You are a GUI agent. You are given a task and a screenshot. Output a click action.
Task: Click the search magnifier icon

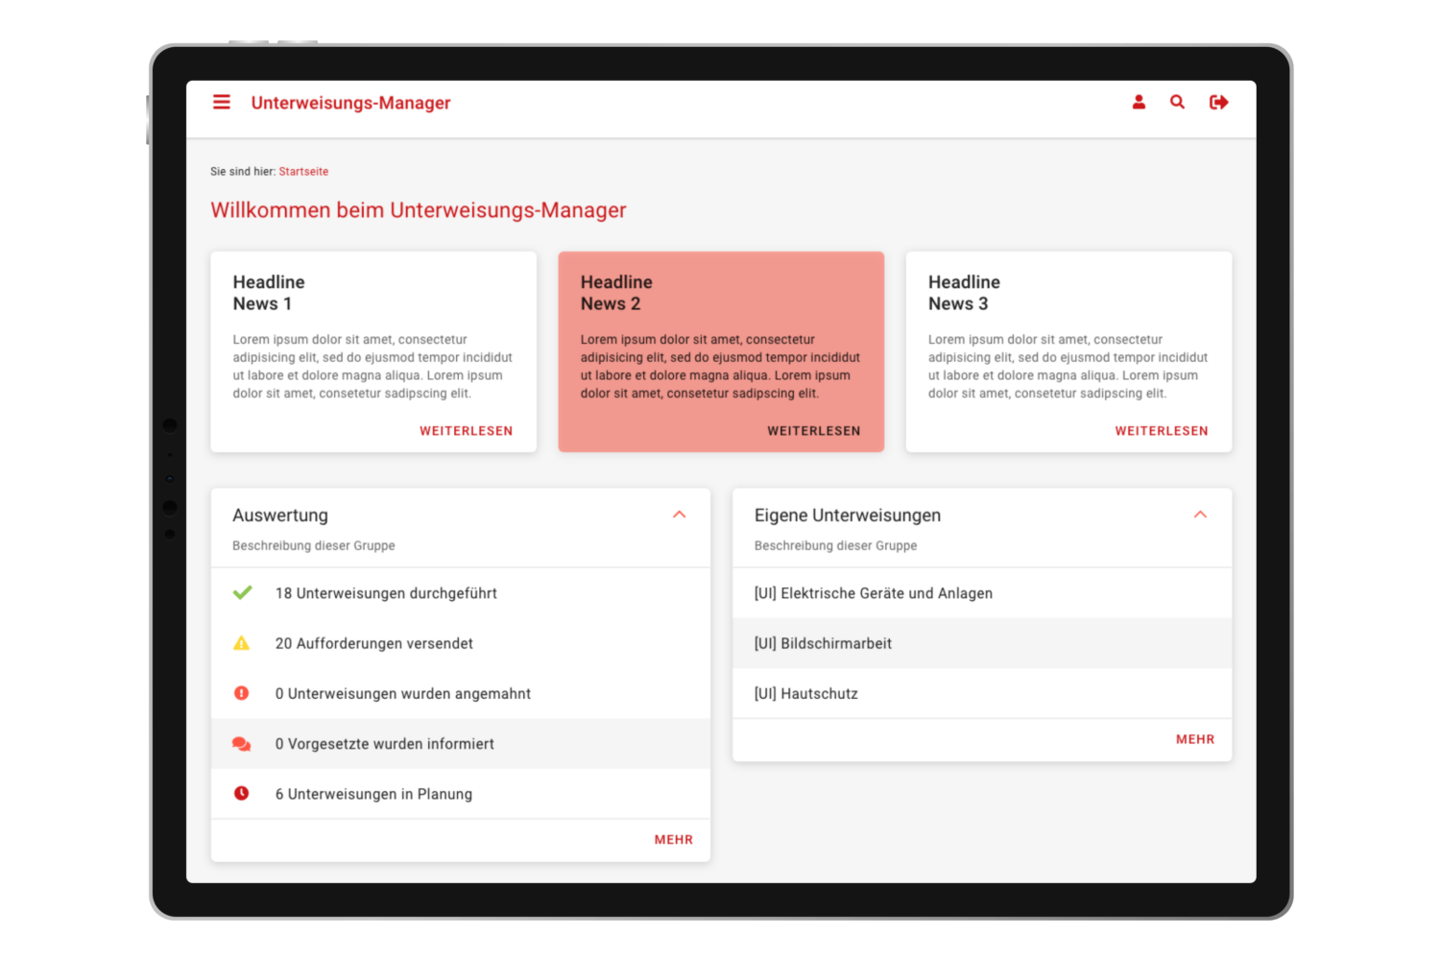tap(1177, 102)
